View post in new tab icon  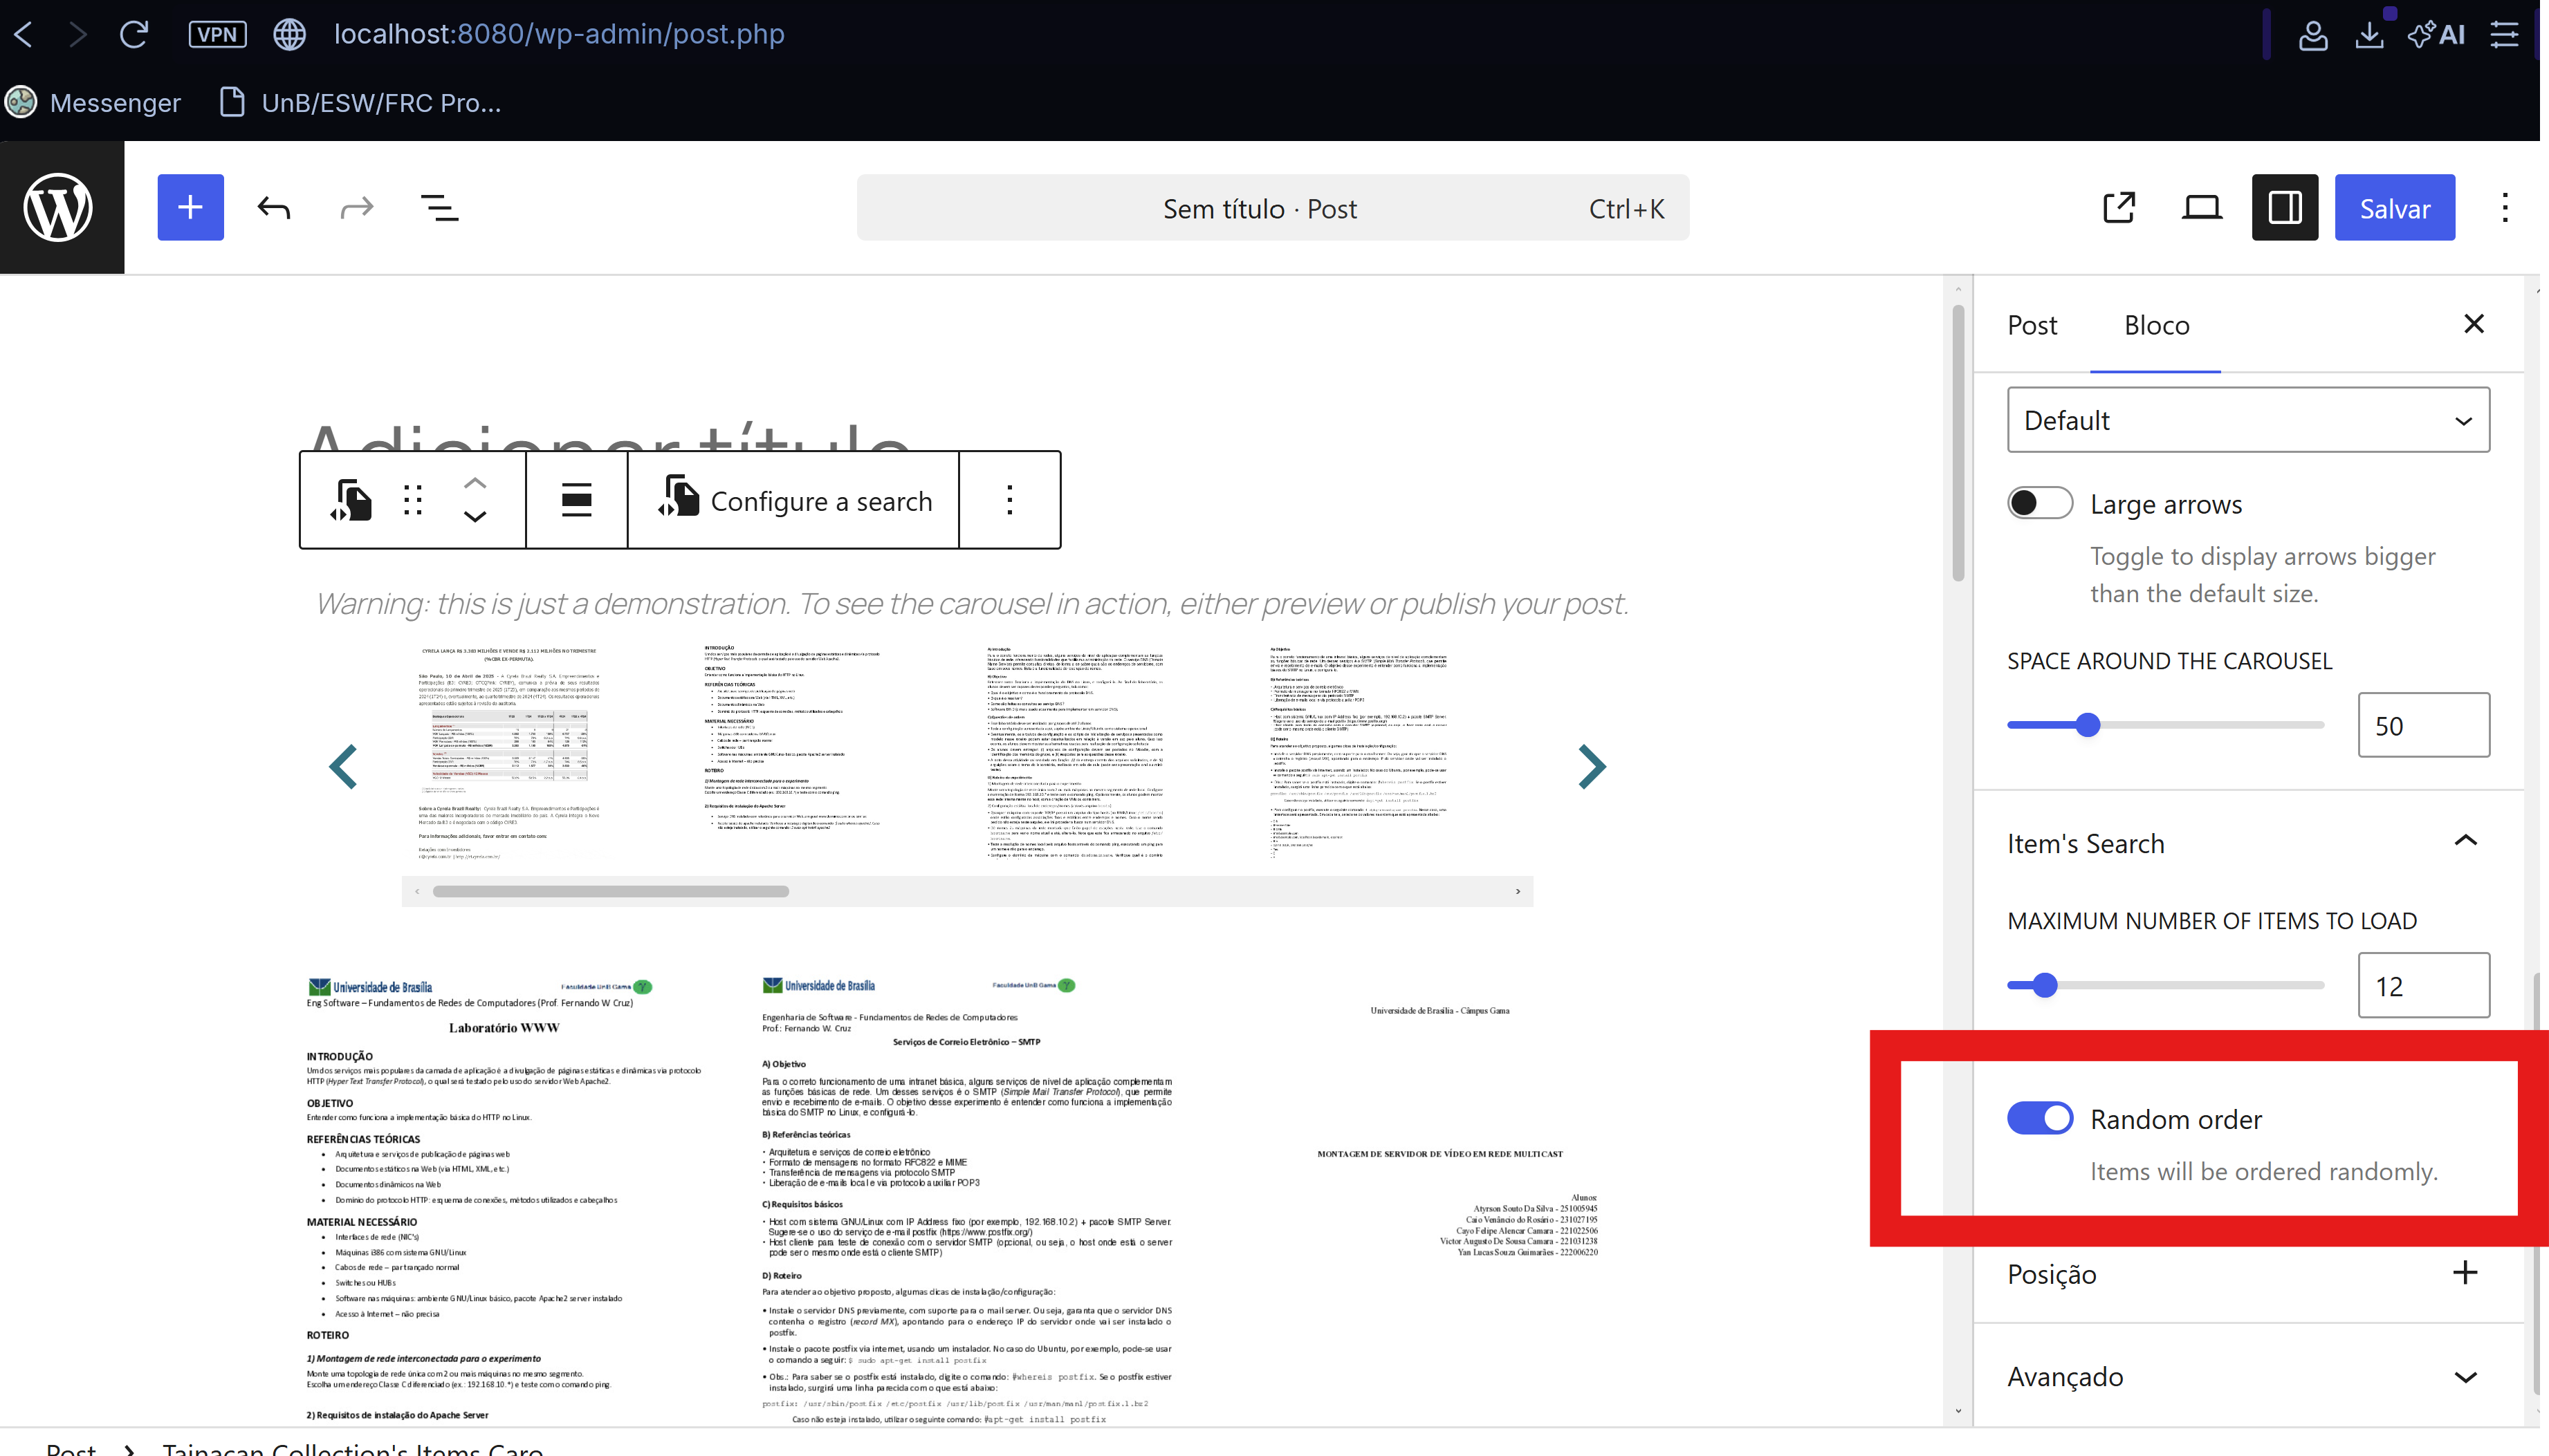(x=2119, y=207)
